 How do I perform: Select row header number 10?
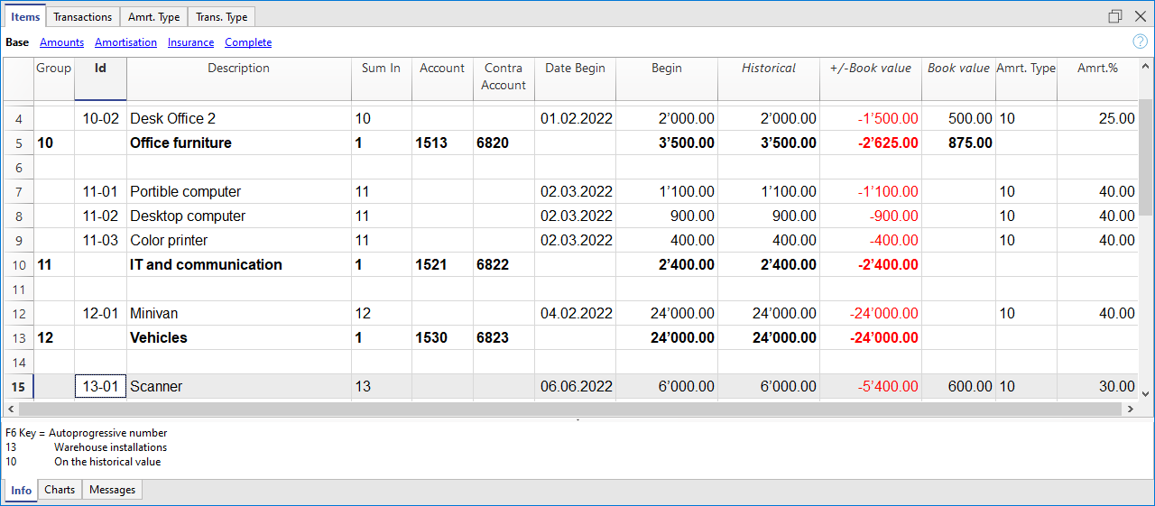[18, 265]
